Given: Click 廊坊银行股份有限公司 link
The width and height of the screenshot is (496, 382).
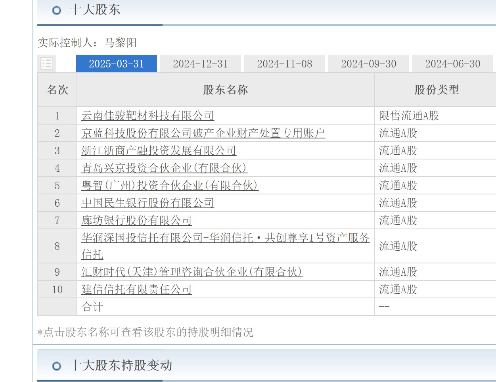Looking at the screenshot, I should 136,220.
